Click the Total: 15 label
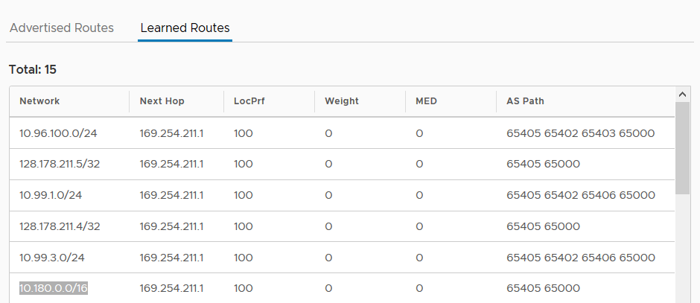The height and width of the screenshot is (303, 700). pyautogui.click(x=33, y=70)
